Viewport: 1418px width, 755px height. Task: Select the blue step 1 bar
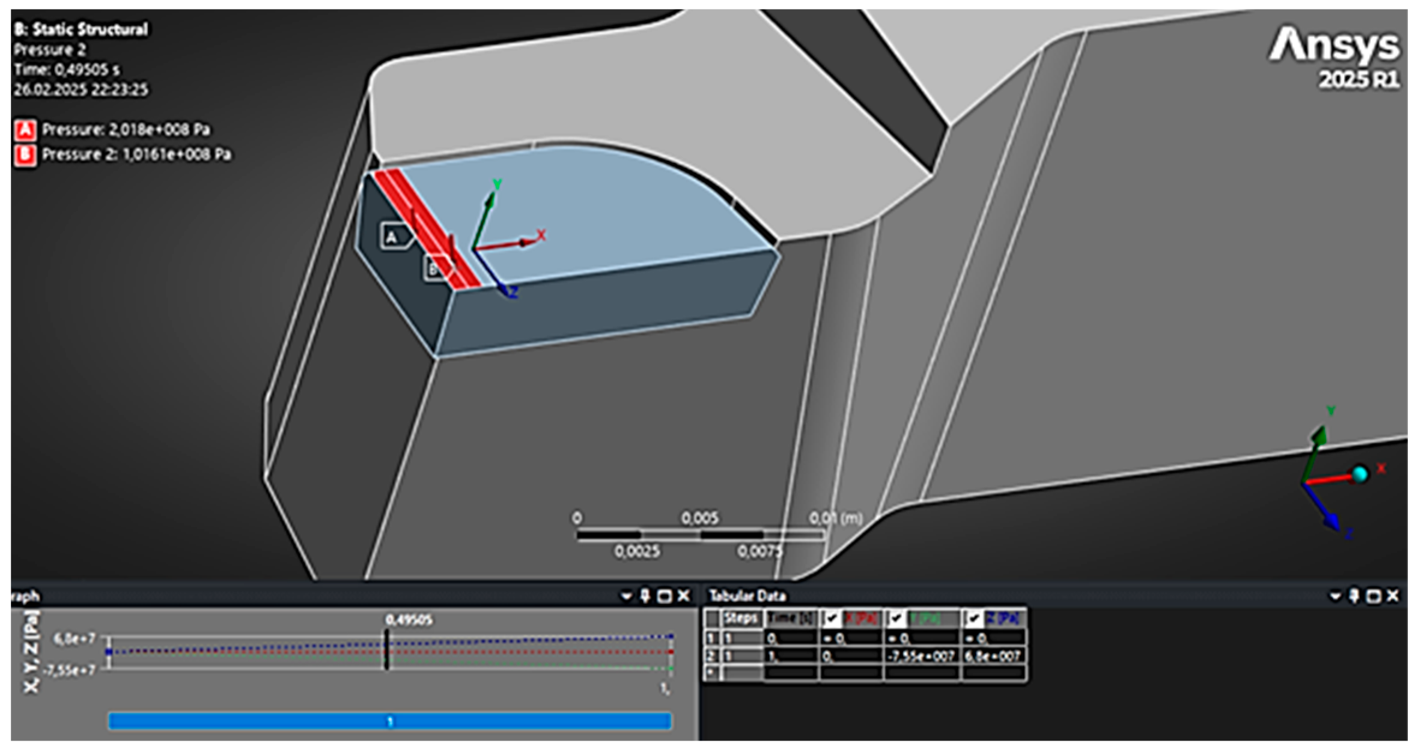click(x=389, y=721)
